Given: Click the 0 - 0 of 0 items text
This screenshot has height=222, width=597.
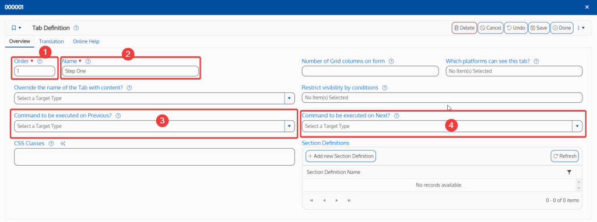Looking at the screenshot, I should (562, 200).
